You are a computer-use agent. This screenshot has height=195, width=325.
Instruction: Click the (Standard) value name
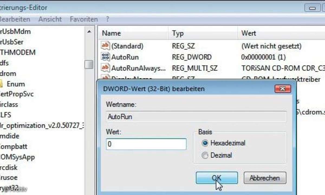(127, 46)
